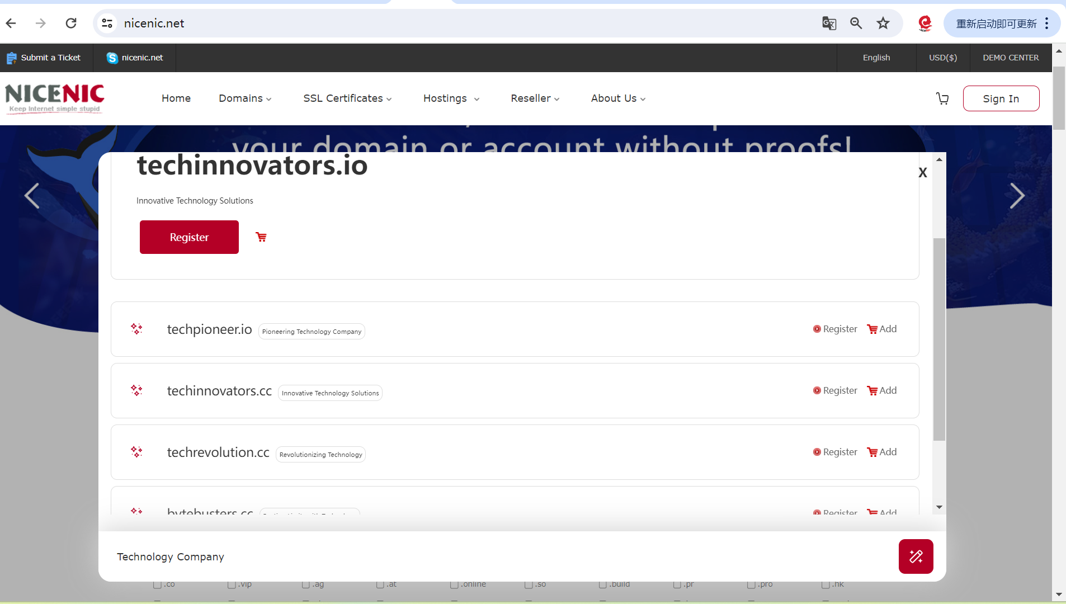Image resolution: width=1066 pixels, height=604 pixels.
Task: Check the .co extension checkbox
Action: (x=157, y=584)
